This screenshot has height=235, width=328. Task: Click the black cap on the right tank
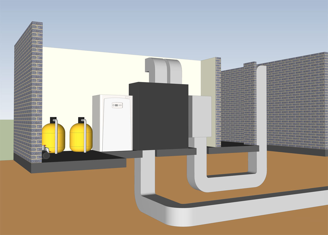pyautogui.click(x=81, y=120)
